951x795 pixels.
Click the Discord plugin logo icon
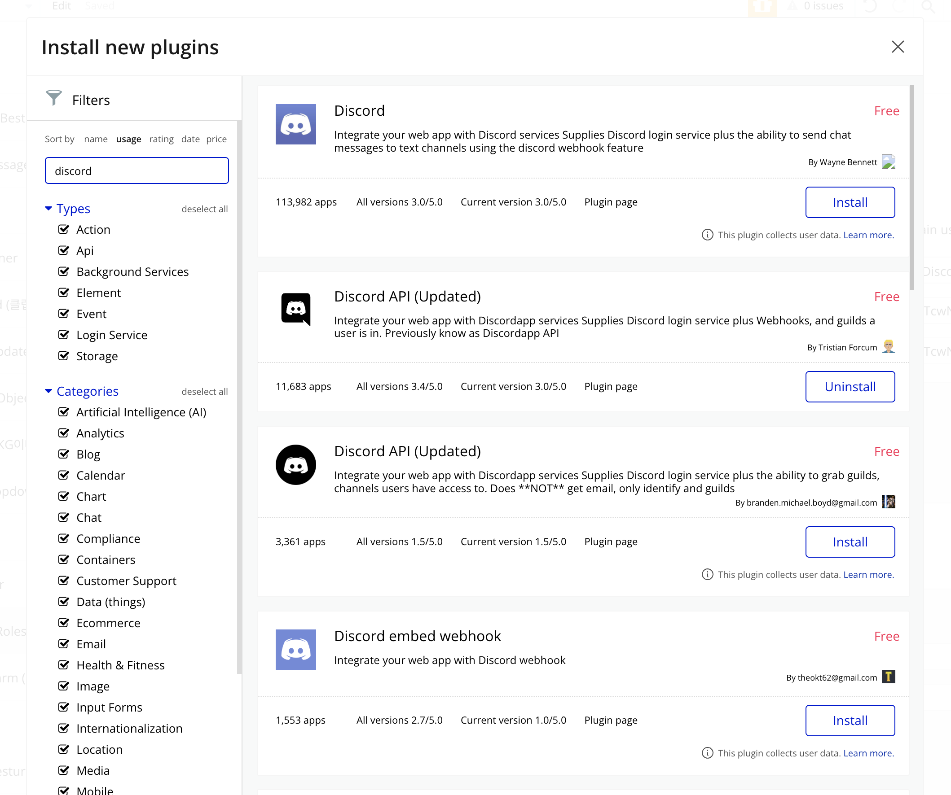click(x=296, y=124)
